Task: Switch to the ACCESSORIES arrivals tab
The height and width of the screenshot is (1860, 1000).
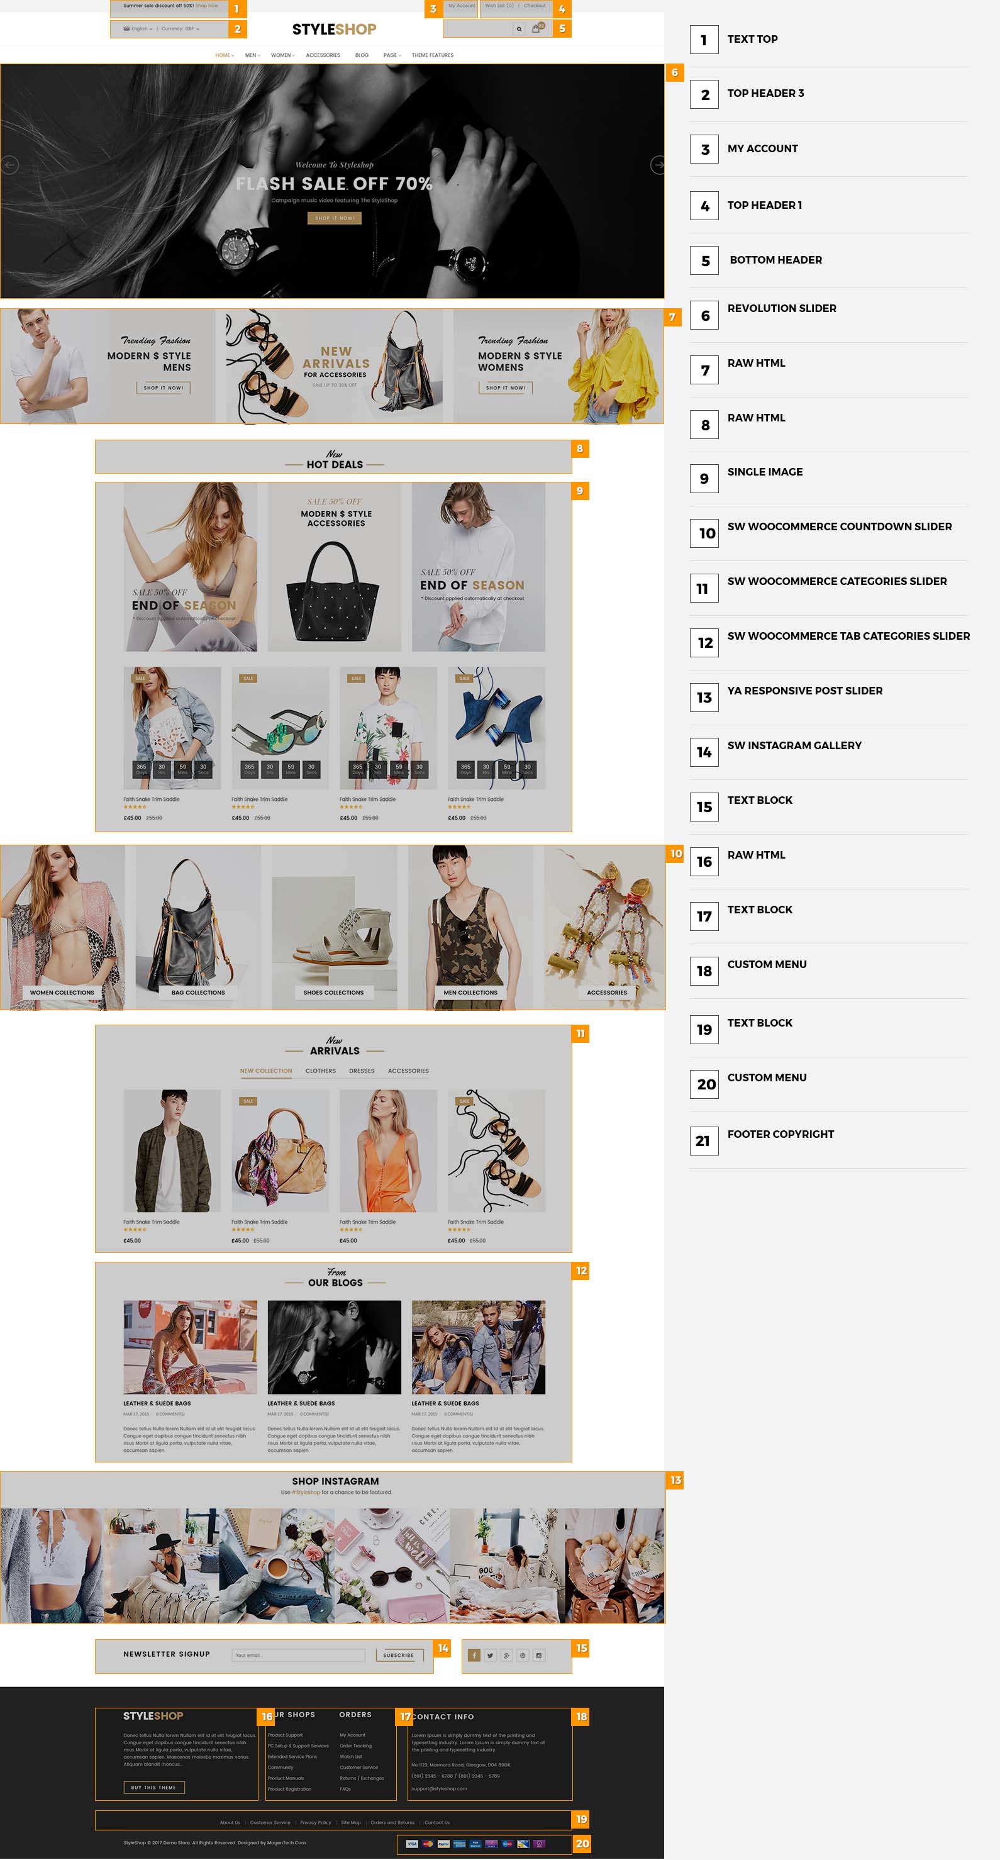Action: tap(408, 1071)
